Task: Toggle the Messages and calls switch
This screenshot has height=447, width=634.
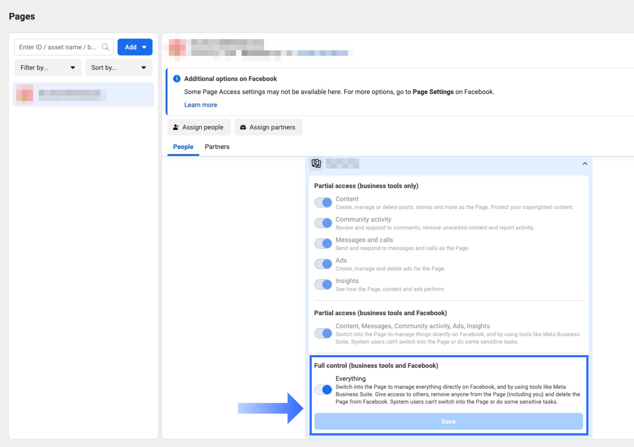Action: pos(323,243)
